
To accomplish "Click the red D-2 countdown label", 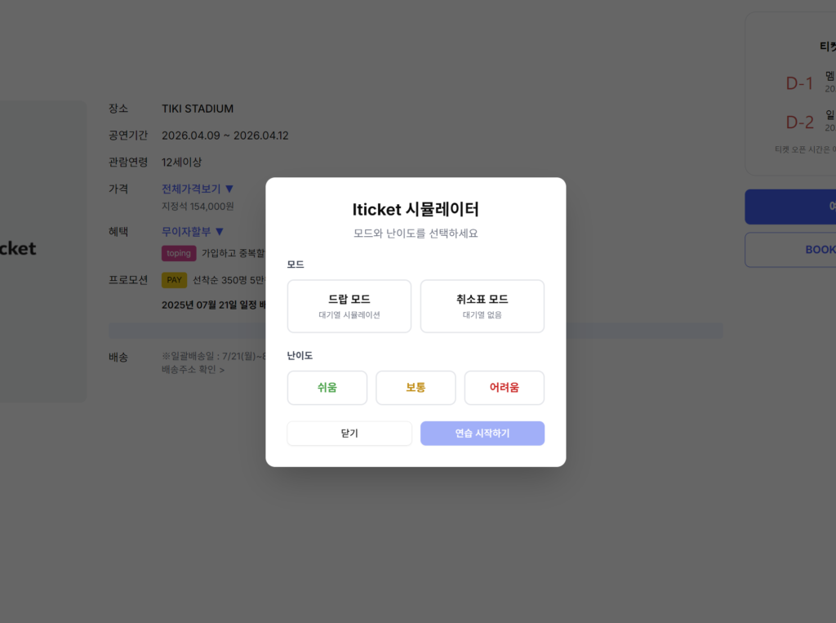I will pyautogui.click(x=799, y=122).
